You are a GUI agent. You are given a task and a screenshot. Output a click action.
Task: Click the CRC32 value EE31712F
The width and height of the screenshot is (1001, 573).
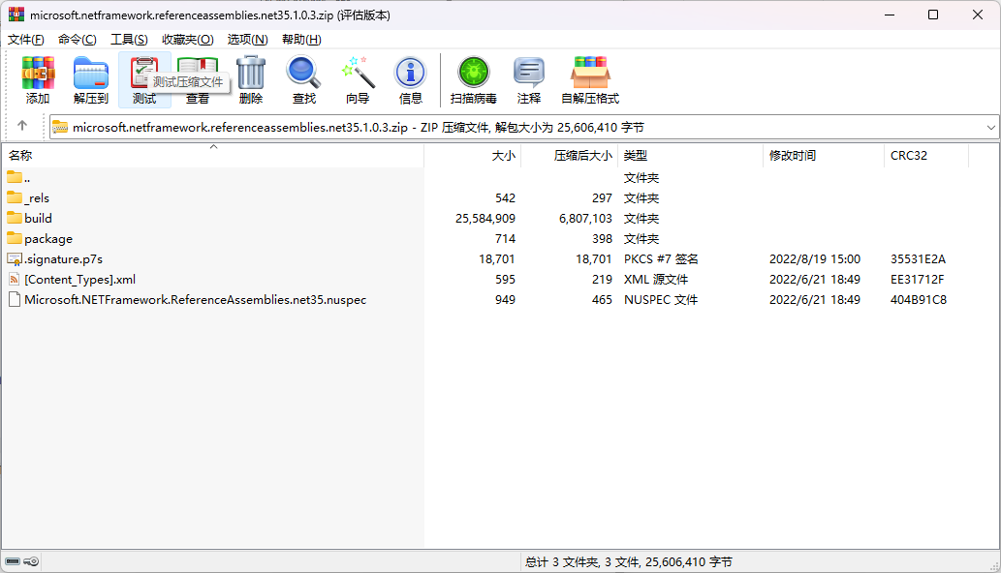pos(918,280)
